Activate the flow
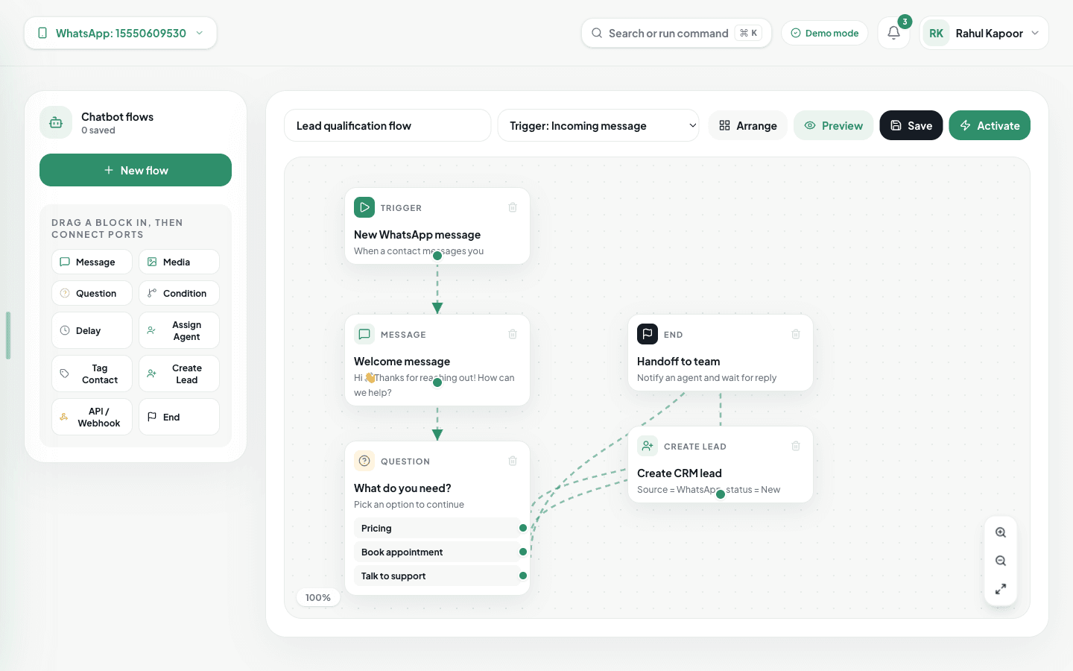 990,125
